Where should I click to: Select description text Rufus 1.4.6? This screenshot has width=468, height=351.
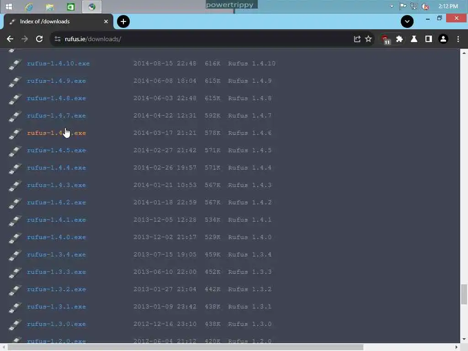tap(250, 133)
